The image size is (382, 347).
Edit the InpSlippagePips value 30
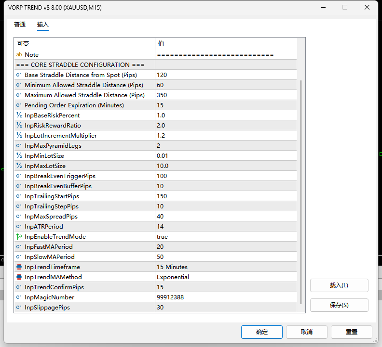[226, 308]
